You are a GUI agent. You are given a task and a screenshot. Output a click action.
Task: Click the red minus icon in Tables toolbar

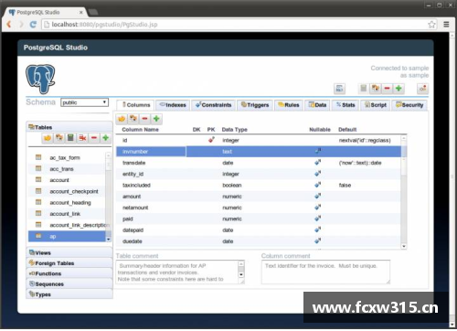[x=94, y=138]
